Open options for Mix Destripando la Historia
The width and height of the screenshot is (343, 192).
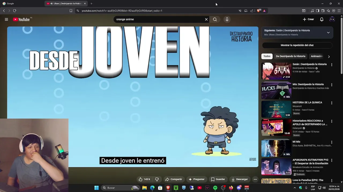[x=332, y=85]
